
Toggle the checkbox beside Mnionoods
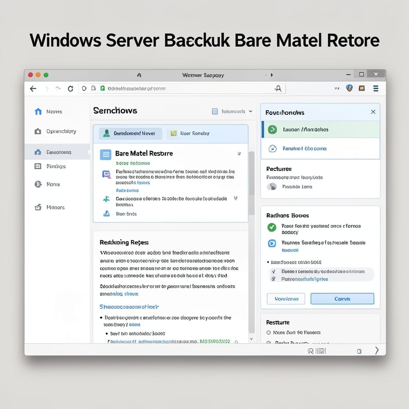click(215, 111)
